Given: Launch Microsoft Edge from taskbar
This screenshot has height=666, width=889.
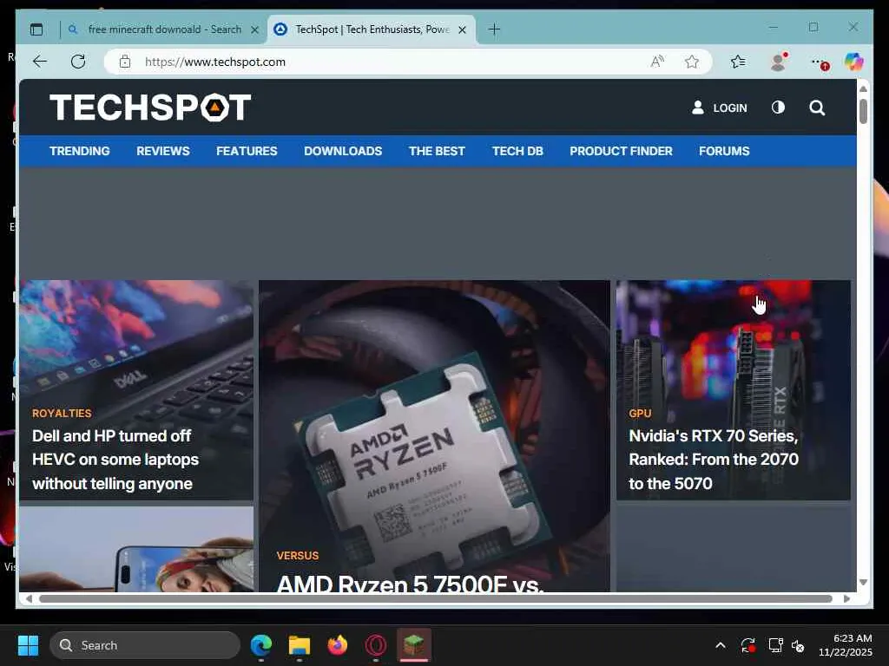Looking at the screenshot, I should [x=261, y=645].
